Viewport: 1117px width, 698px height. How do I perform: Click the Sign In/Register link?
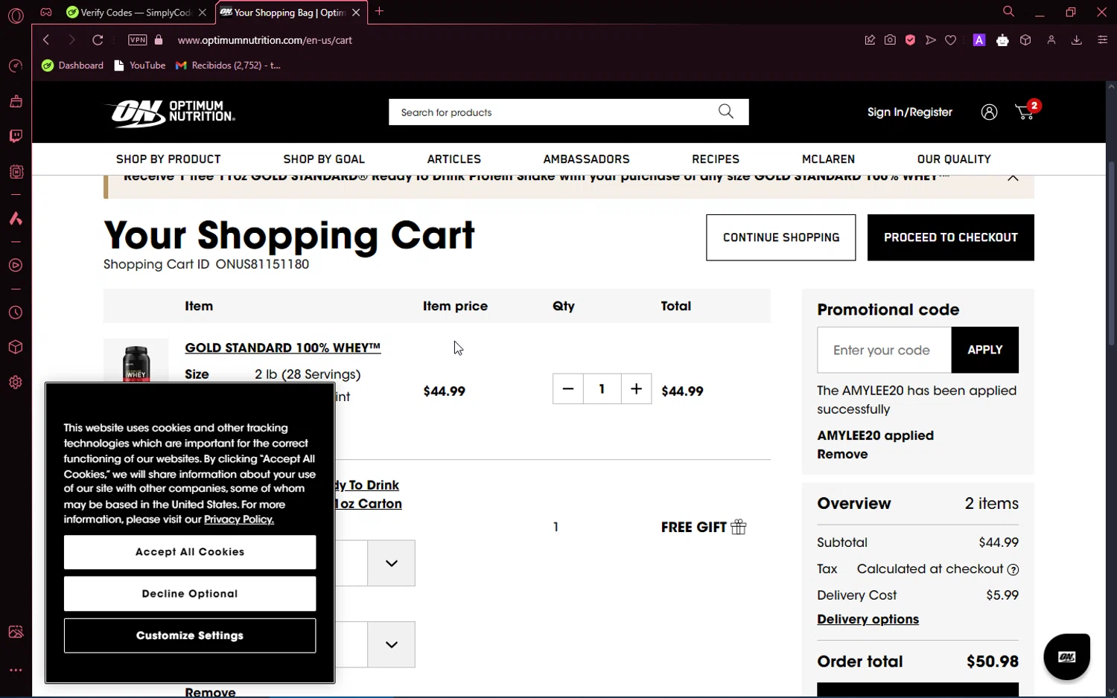pyautogui.click(x=910, y=112)
